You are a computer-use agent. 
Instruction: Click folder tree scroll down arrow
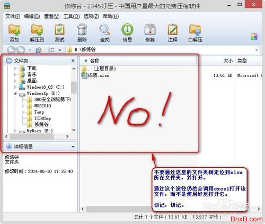pos(74,130)
